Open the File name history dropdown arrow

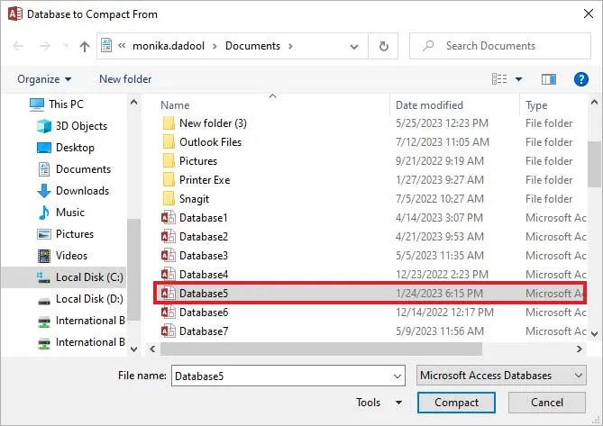pos(397,376)
